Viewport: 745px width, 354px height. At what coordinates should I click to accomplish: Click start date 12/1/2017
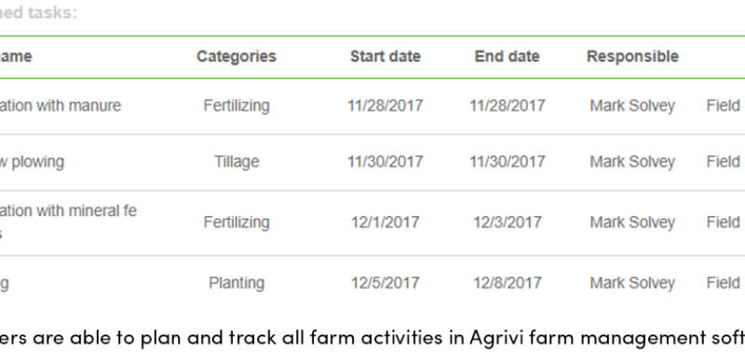click(x=386, y=223)
